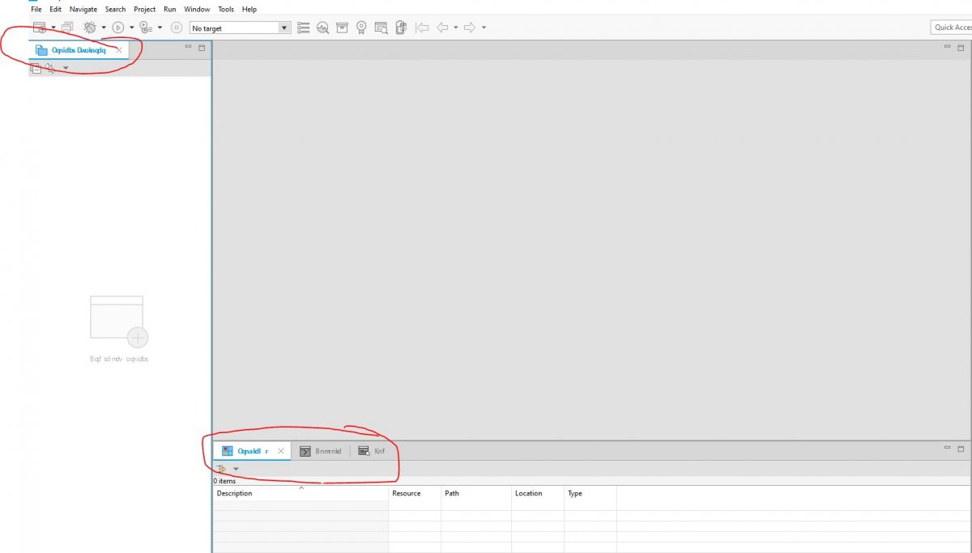Open the view menu arrow in the bottom panel

(x=236, y=469)
